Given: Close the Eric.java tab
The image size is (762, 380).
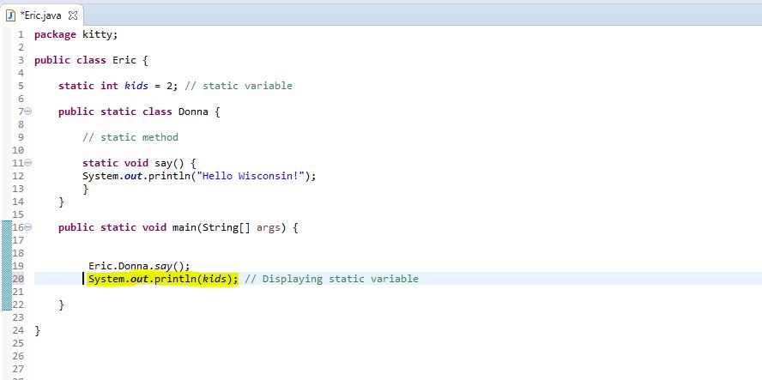Looking at the screenshot, I should click(x=73, y=15).
